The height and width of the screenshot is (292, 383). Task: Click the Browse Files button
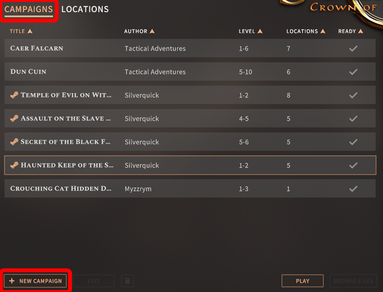[x=353, y=281]
